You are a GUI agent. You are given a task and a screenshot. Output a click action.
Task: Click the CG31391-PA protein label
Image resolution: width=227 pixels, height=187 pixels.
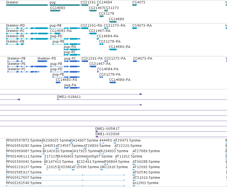tap(92, 59)
